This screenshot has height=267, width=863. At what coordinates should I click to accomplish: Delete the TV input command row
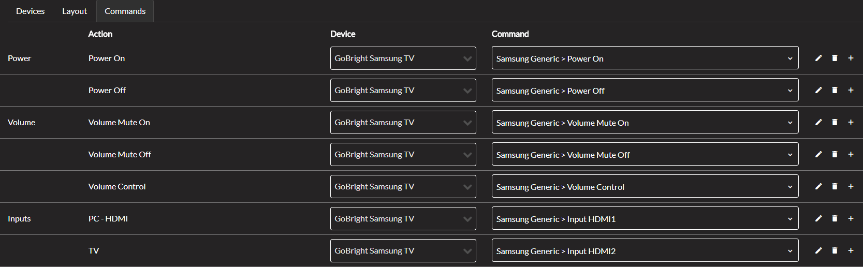coord(835,250)
